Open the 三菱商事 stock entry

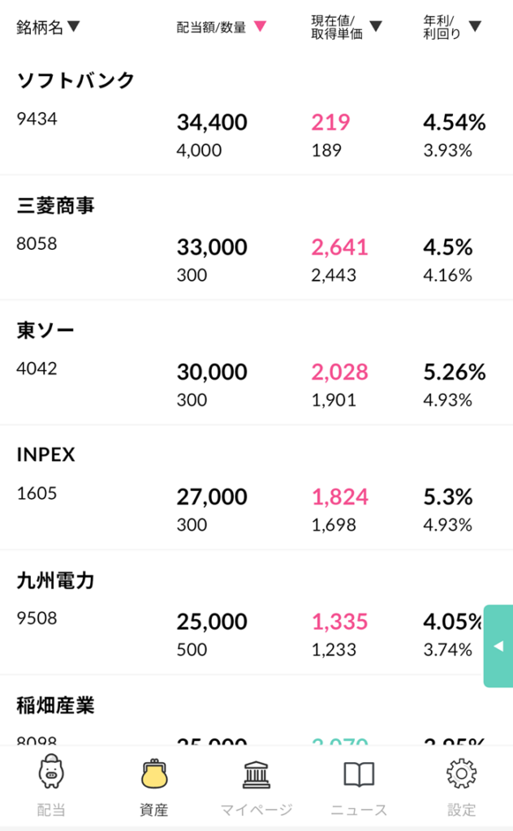(x=256, y=238)
